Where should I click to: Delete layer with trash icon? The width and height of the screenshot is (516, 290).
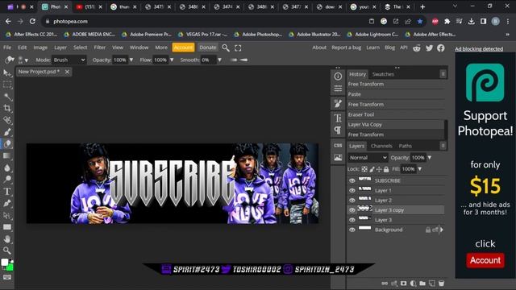[441, 283]
